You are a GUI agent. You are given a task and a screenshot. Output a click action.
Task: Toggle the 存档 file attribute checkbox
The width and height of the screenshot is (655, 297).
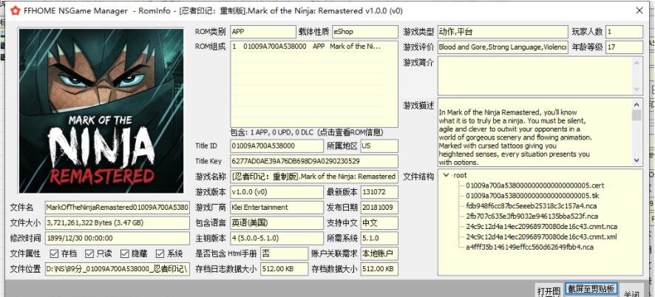pos(54,253)
